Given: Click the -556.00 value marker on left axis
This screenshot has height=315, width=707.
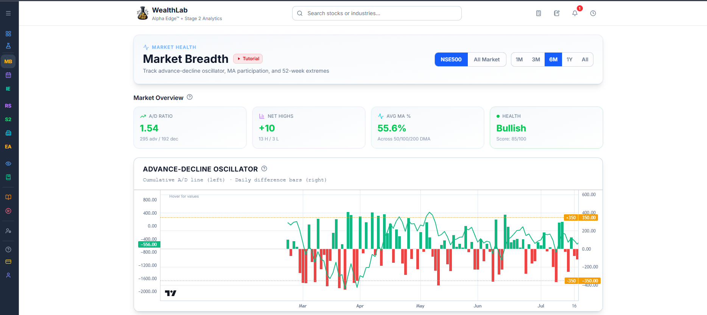Looking at the screenshot, I should click(149, 245).
